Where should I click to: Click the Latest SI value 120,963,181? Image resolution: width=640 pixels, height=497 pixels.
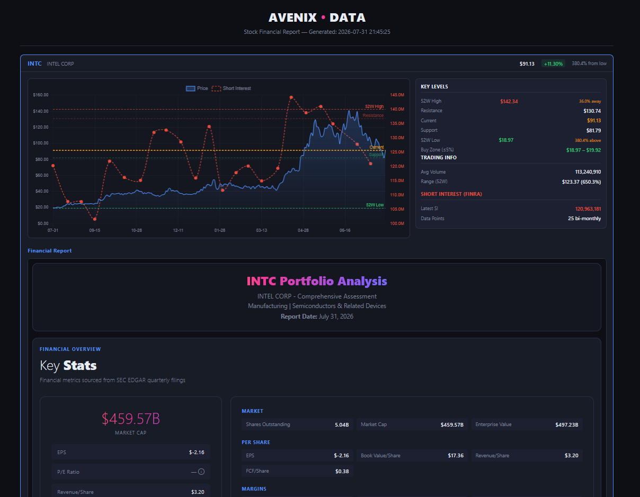click(x=588, y=209)
